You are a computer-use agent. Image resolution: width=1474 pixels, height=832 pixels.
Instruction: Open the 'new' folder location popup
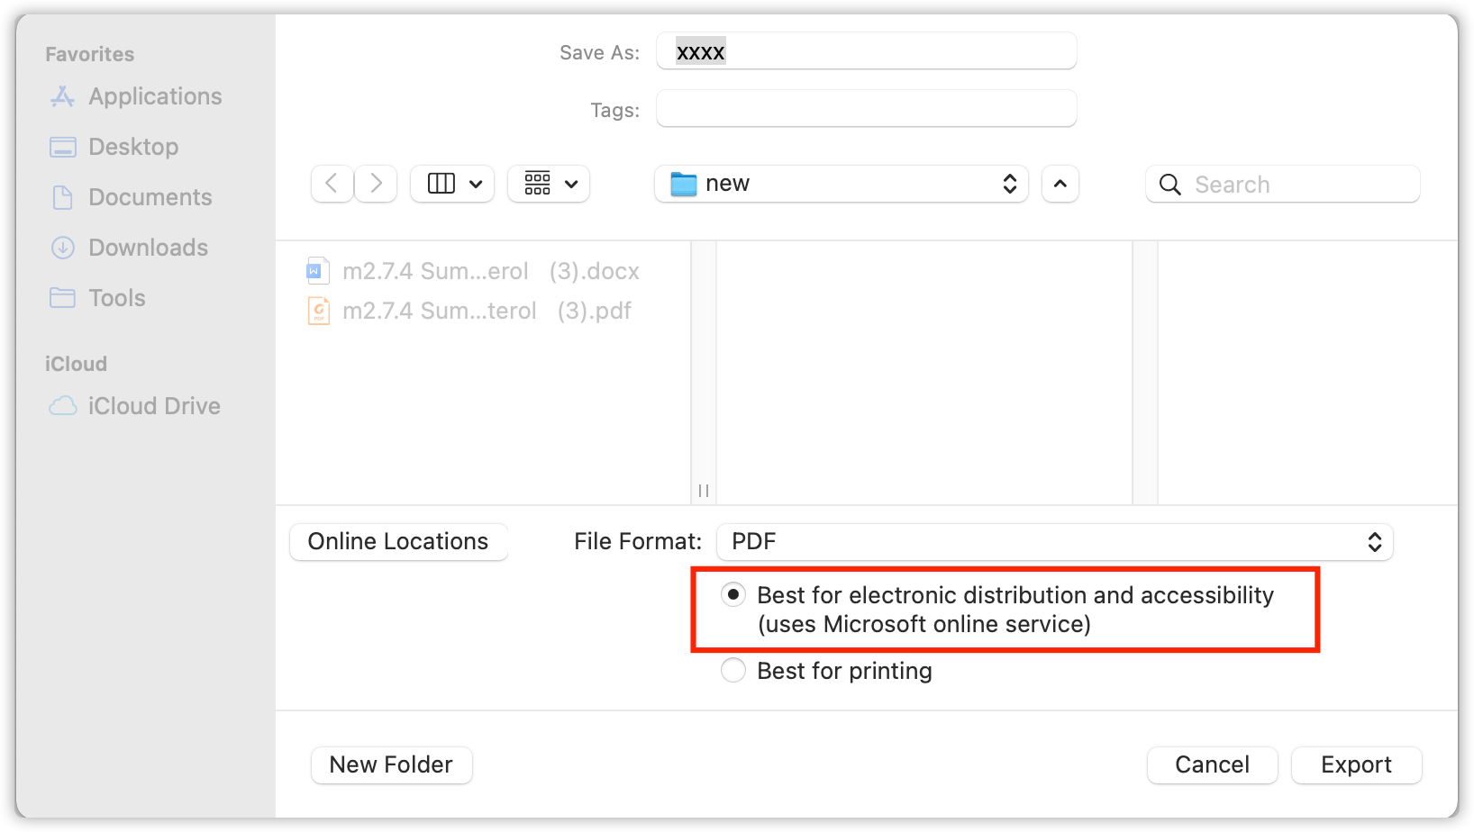[x=841, y=184]
